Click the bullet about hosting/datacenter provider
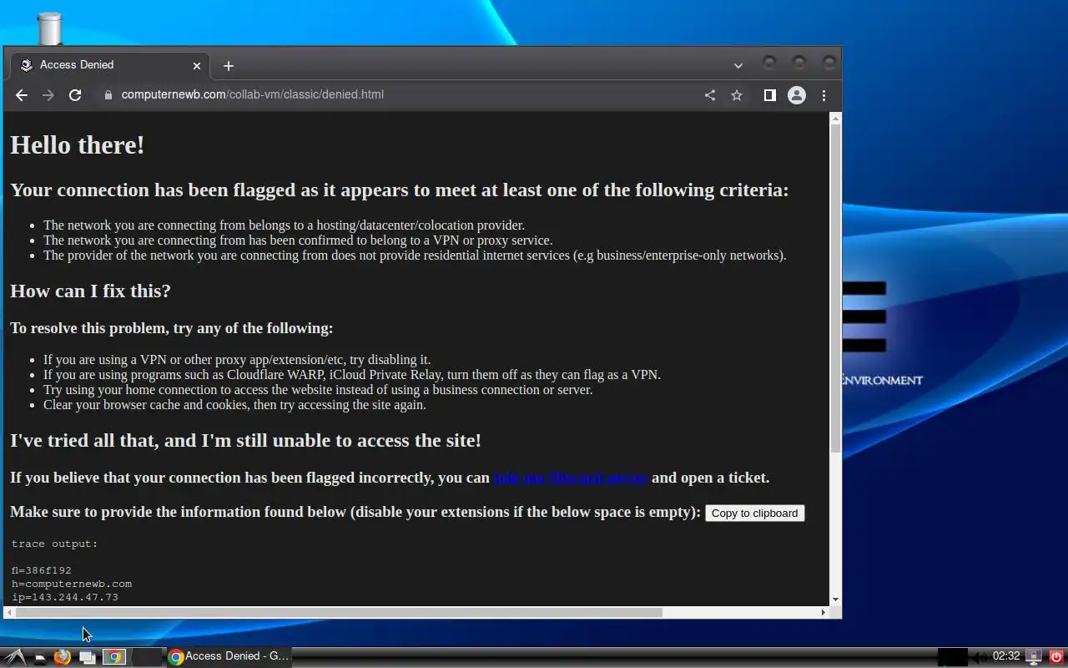Image resolution: width=1068 pixels, height=668 pixels. click(284, 225)
